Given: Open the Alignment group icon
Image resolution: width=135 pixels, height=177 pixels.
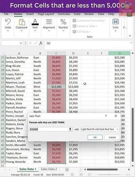Looking at the screenshot, I should pos(49,22).
